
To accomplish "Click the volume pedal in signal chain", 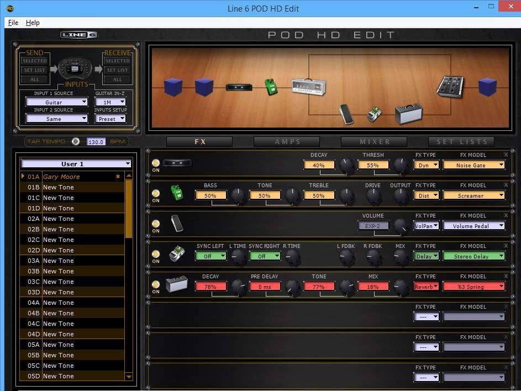I will [346, 114].
